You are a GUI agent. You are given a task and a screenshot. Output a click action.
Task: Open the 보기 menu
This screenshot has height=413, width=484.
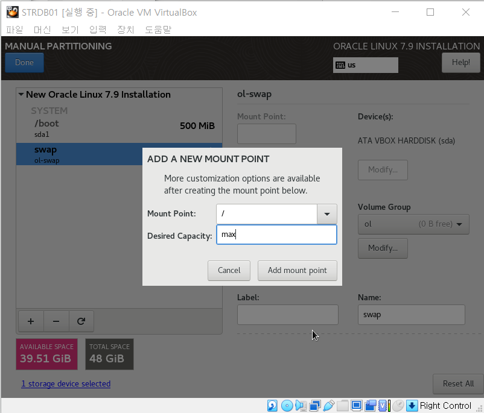(70, 30)
